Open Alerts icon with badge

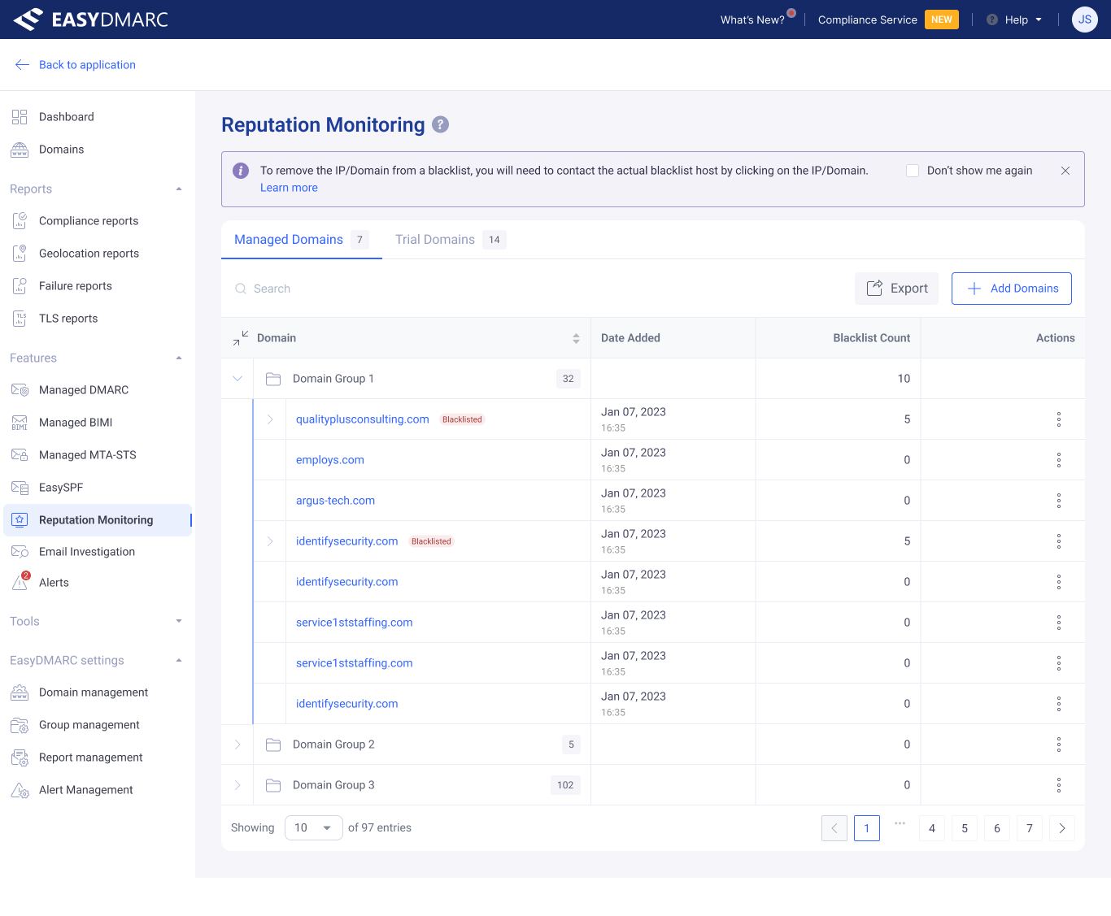click(20, 582)
